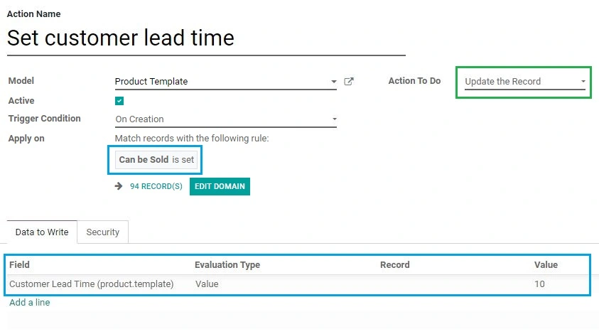Open the Trigger Condition dropdown
Screen dimensions: 599x334
coord(226,119)
